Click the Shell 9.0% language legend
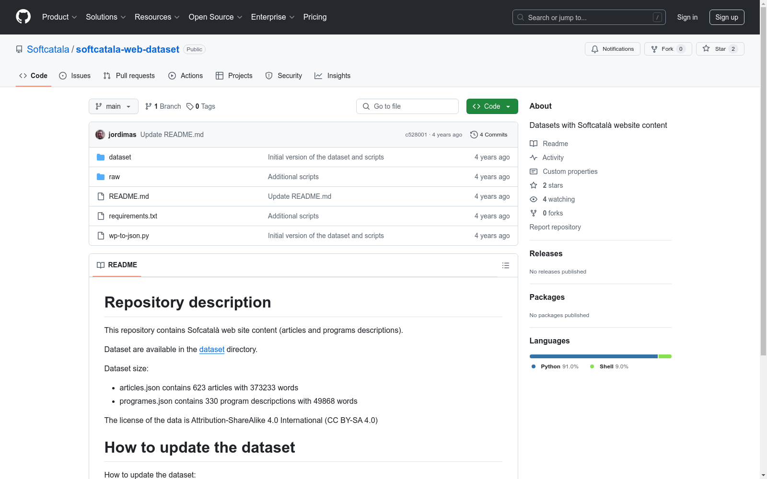The width and height of the screenshot is (767, 479). click(609, 366)
